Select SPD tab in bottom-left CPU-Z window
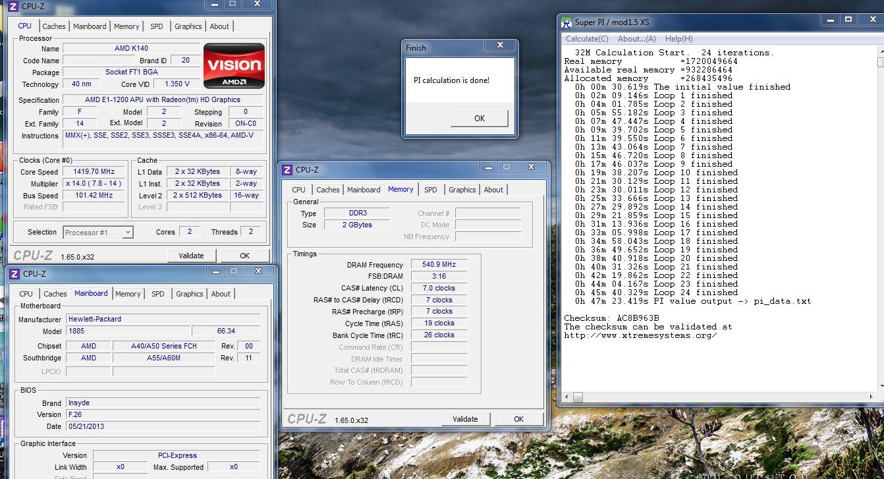Viewport: 884px width, 479px height. click(158, 294)
